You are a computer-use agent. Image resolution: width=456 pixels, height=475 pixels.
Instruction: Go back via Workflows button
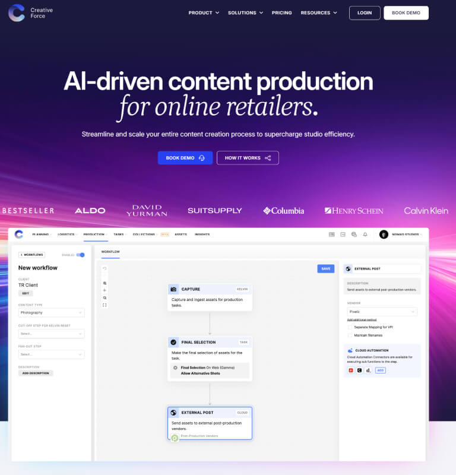[32, 255]
